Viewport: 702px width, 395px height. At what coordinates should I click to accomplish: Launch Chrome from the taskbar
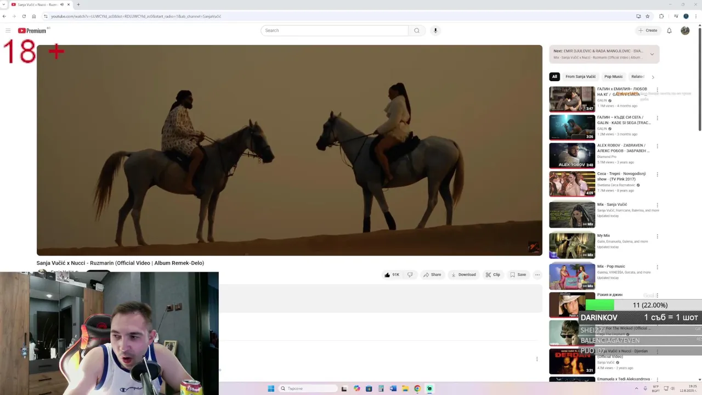coord(417,388)
